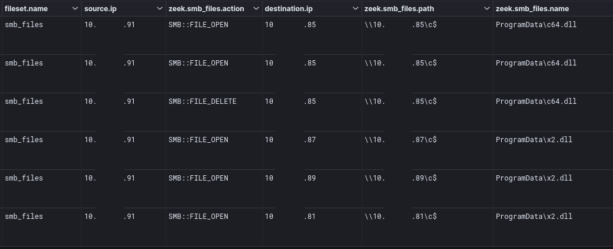Select the fileset.name column header
613x249 pixels.
tap(26, 9)
